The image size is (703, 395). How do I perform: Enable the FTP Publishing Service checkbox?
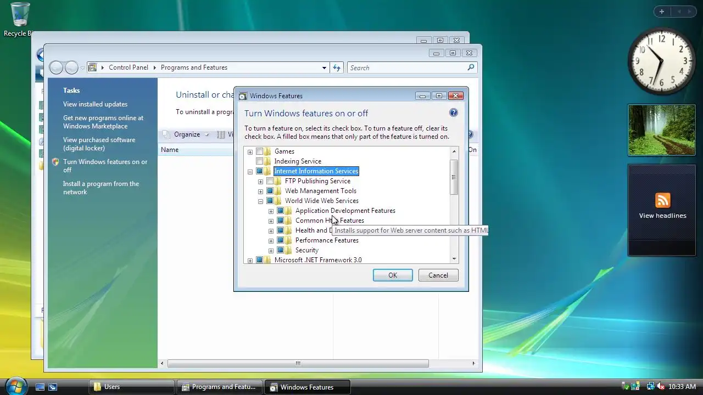(x=270, y=181)
